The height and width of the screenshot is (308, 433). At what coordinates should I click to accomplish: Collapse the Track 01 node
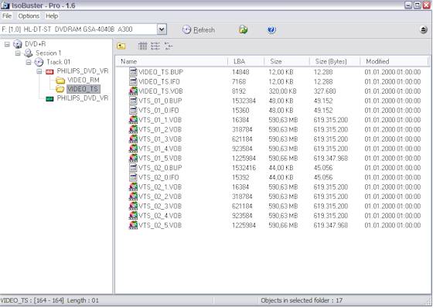pos(29,62)
